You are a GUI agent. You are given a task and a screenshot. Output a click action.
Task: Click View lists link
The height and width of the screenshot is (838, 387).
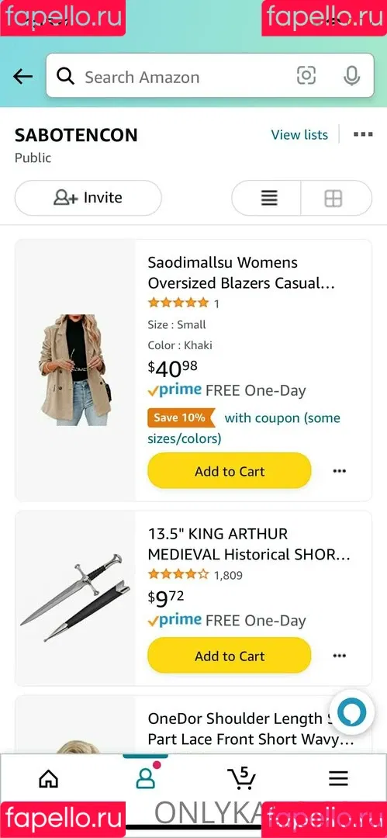tap(299, 135)
